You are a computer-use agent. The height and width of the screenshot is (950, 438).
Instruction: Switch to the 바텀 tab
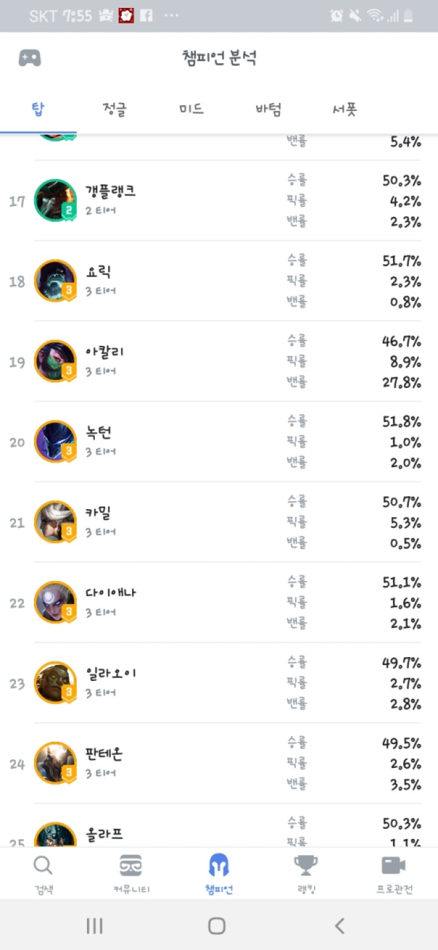click(268, 110)
